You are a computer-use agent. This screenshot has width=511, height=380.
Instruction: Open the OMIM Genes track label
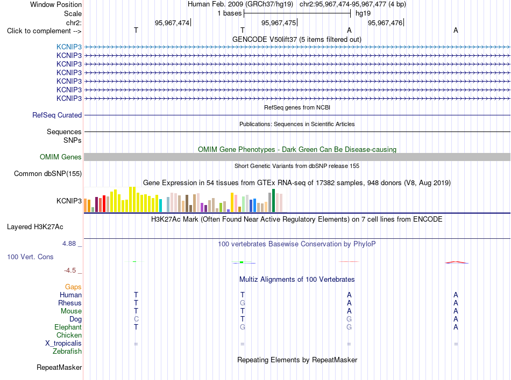tap(60, 157)
